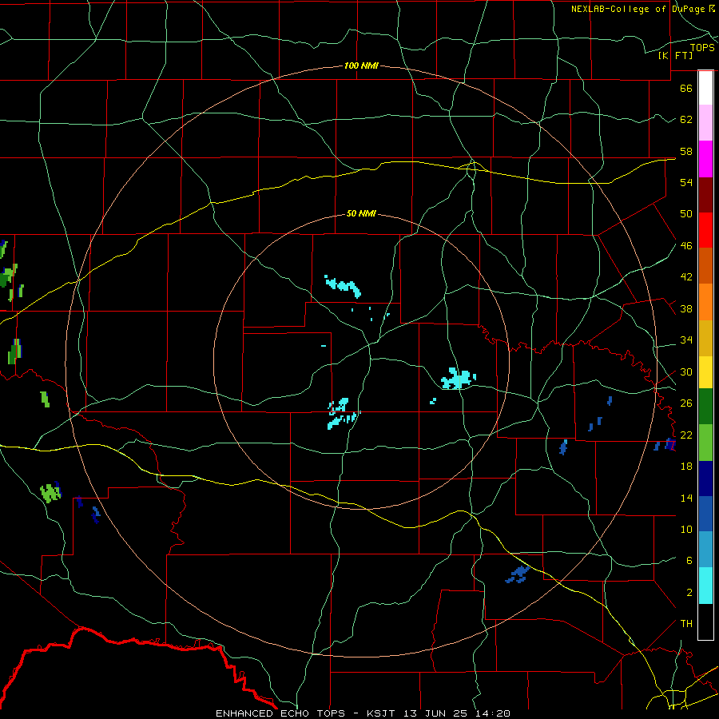719x719 pixels.
Task: Click the orange 42 kft legend swatch
Action: pos(705,302)
